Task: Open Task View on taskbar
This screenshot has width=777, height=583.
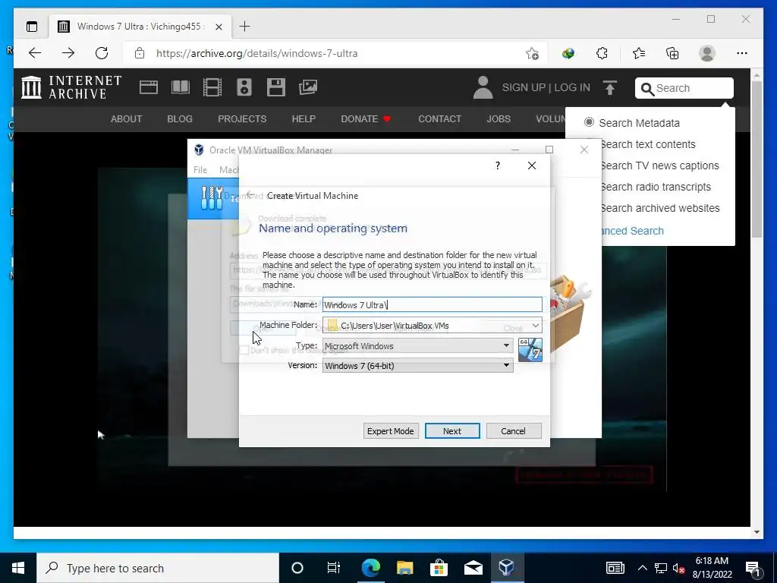Action: (334, 568)
